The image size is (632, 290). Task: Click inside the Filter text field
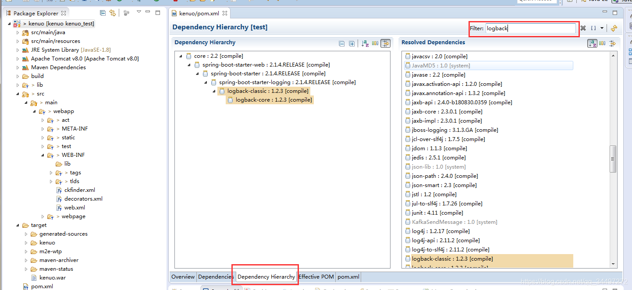[530, 28]
